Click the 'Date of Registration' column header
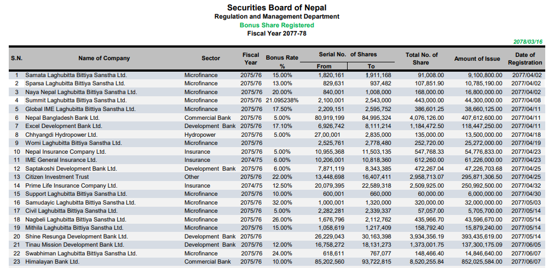 point(525,59)
